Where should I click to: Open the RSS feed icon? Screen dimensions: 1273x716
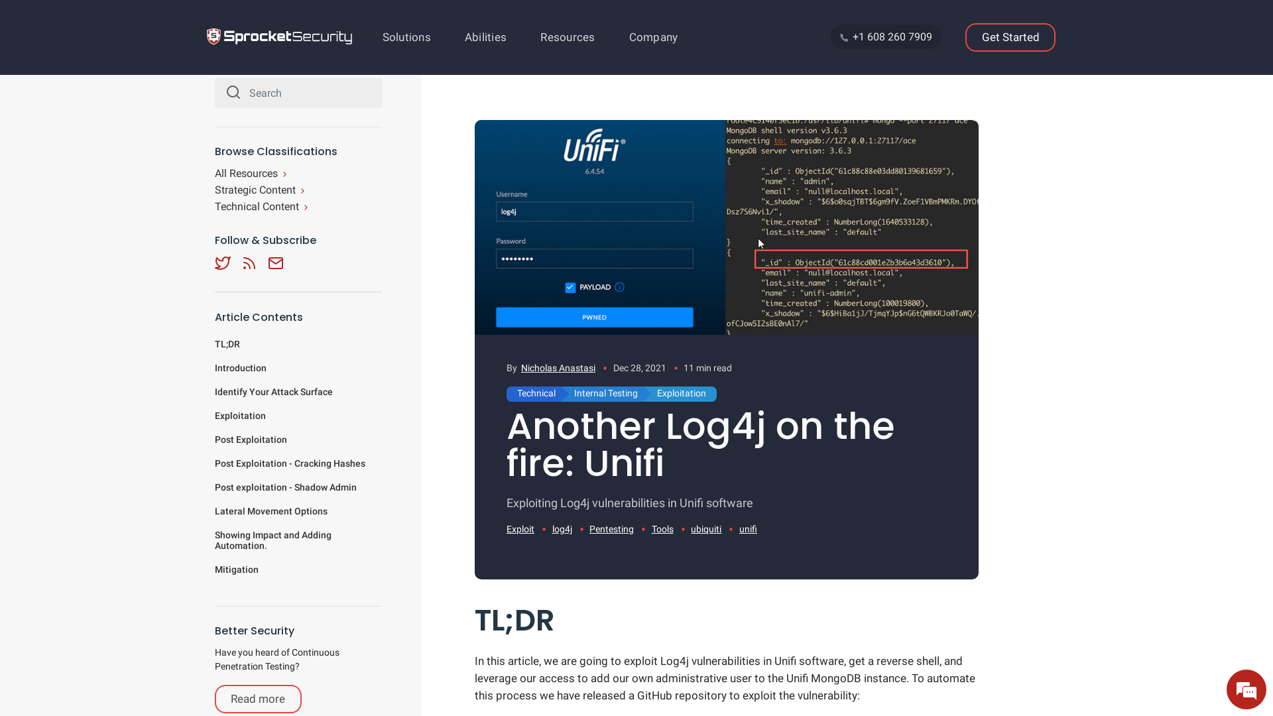click(249, 263)
